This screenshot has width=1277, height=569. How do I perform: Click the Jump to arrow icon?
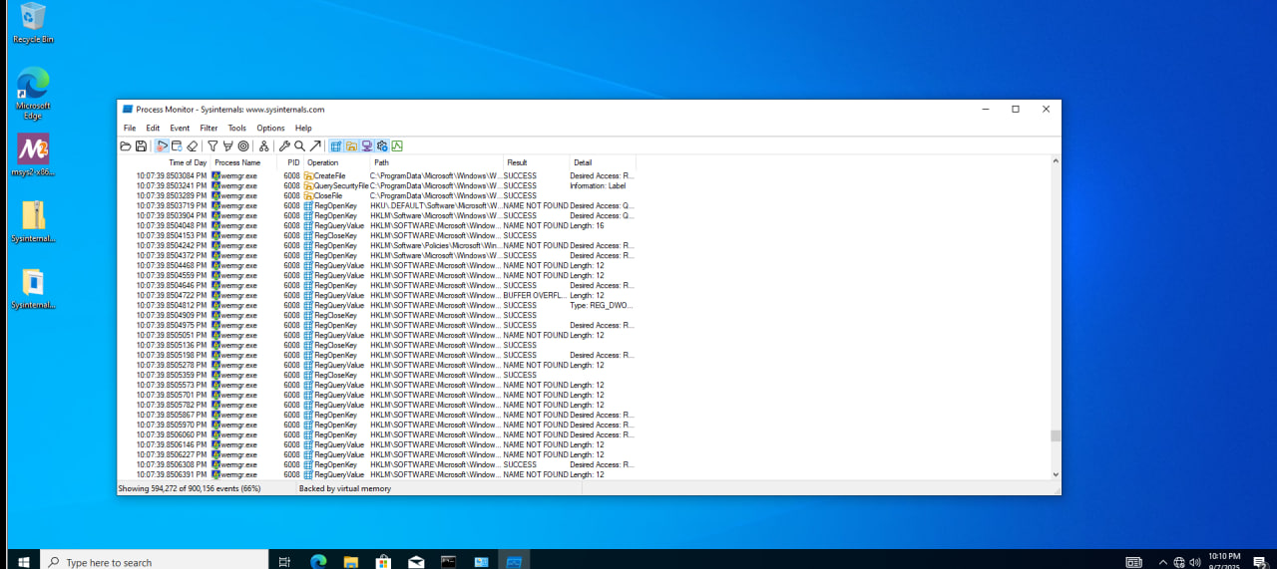click(315, 146)
